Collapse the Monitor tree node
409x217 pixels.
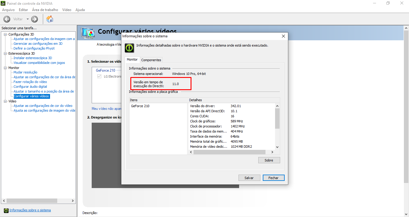5,68
